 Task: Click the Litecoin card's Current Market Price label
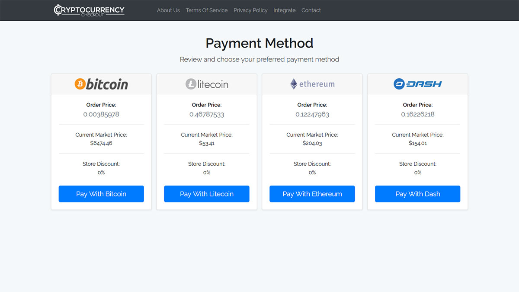click(x=207, y=135)
